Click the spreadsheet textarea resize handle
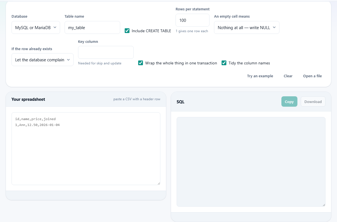 point(158,183)
